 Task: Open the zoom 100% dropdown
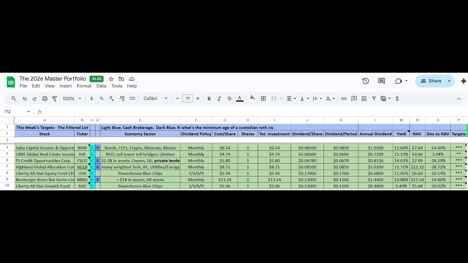(71, 99)
